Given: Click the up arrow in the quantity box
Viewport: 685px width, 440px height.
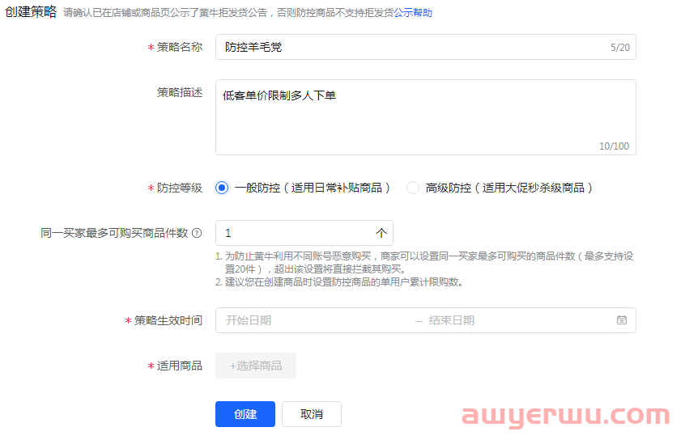Looking at the screenshot, I should [381, 233].
